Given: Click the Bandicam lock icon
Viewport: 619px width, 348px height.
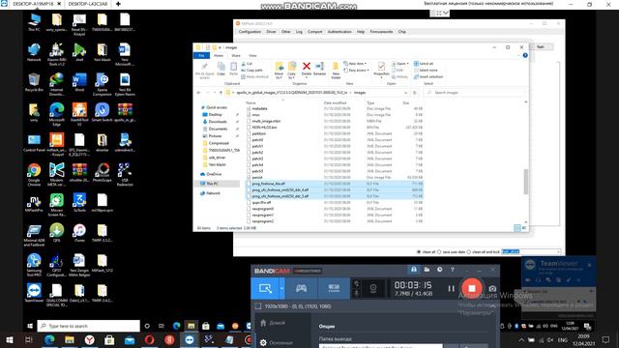Looking at the screenshot, I should click(x=414, y=270).
